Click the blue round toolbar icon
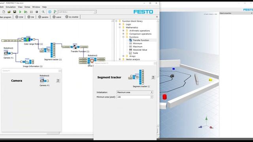 [50, 12]
